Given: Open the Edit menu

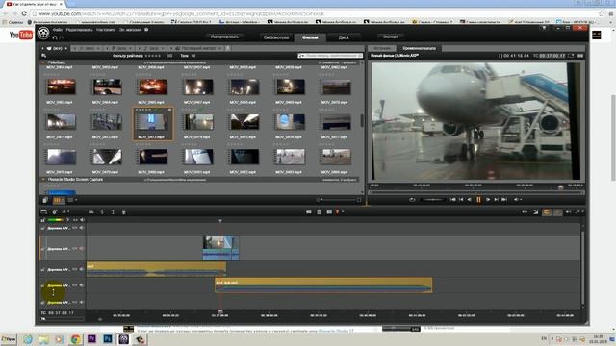Looking at the screenshot, I should (x=79, y=30).
